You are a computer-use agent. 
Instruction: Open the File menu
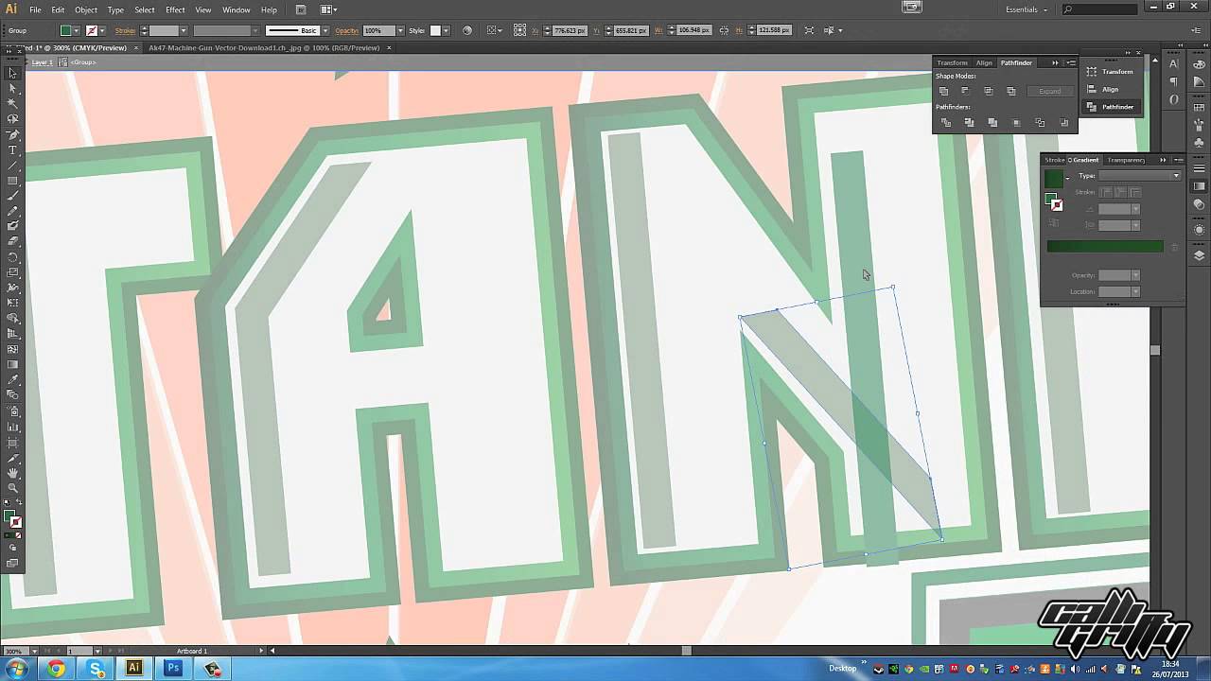click(35, 9)
